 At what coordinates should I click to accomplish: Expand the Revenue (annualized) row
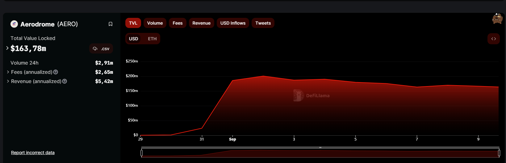(8, 81)
